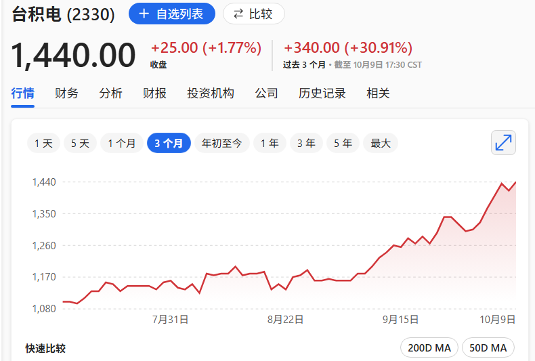Switch to the 分析 tab
The height and width of the screenshot is (361, 535).
click(x=110, y=93)
